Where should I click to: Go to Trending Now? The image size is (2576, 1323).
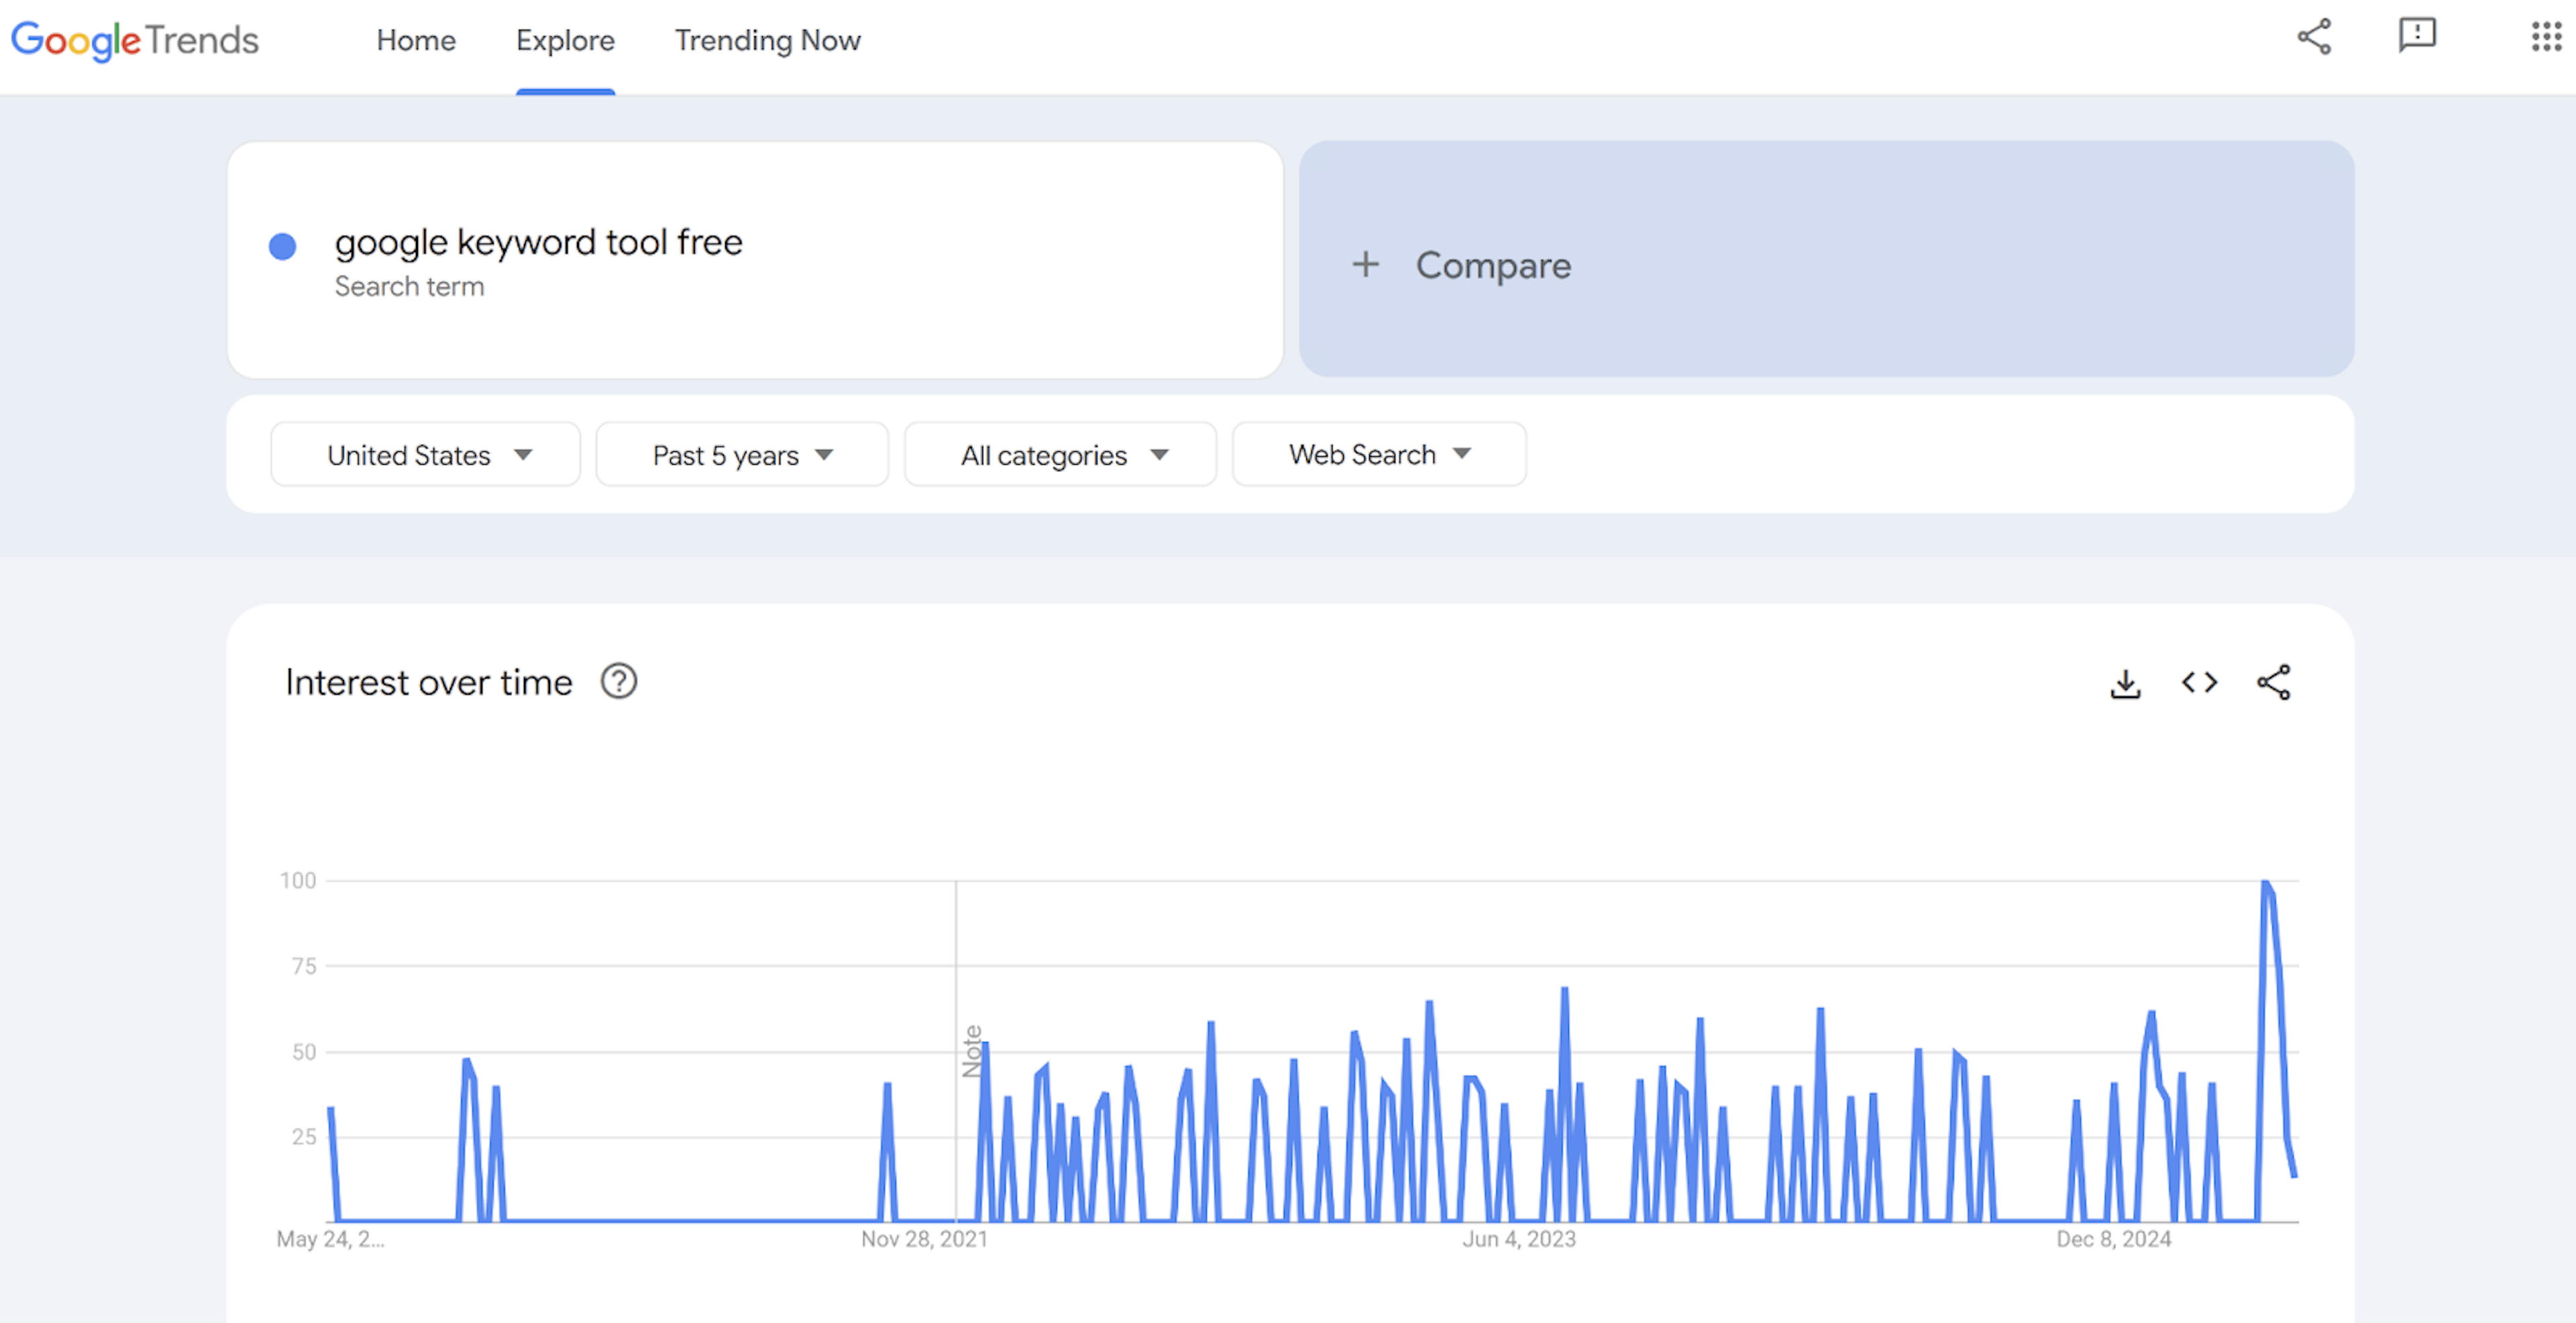pos(767,40)
